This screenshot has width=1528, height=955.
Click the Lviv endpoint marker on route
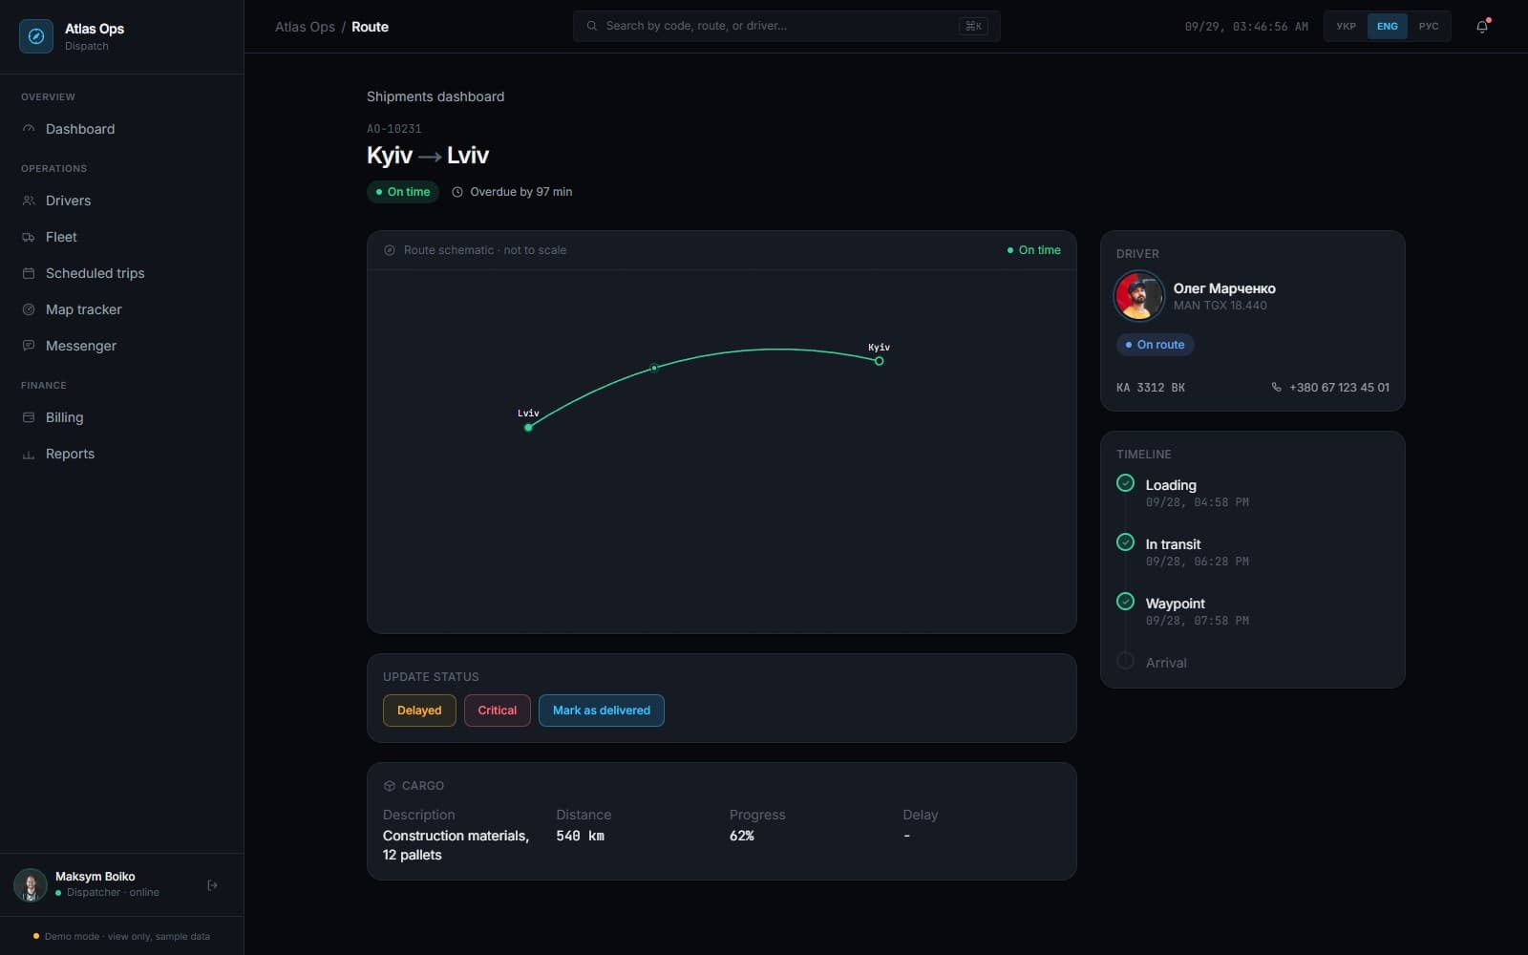click(x=528, y=427)
